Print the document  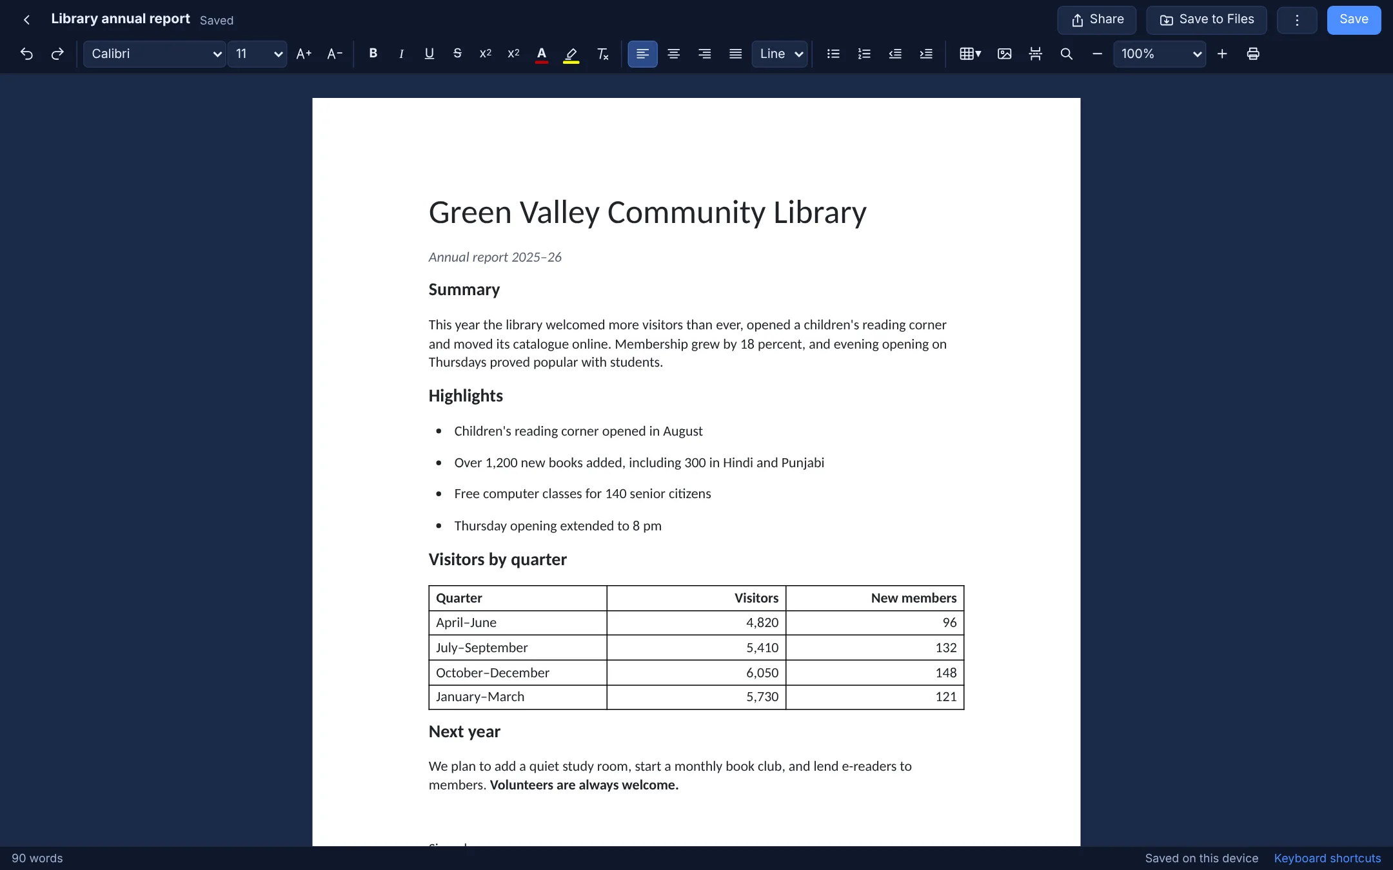click(1253, 54)
